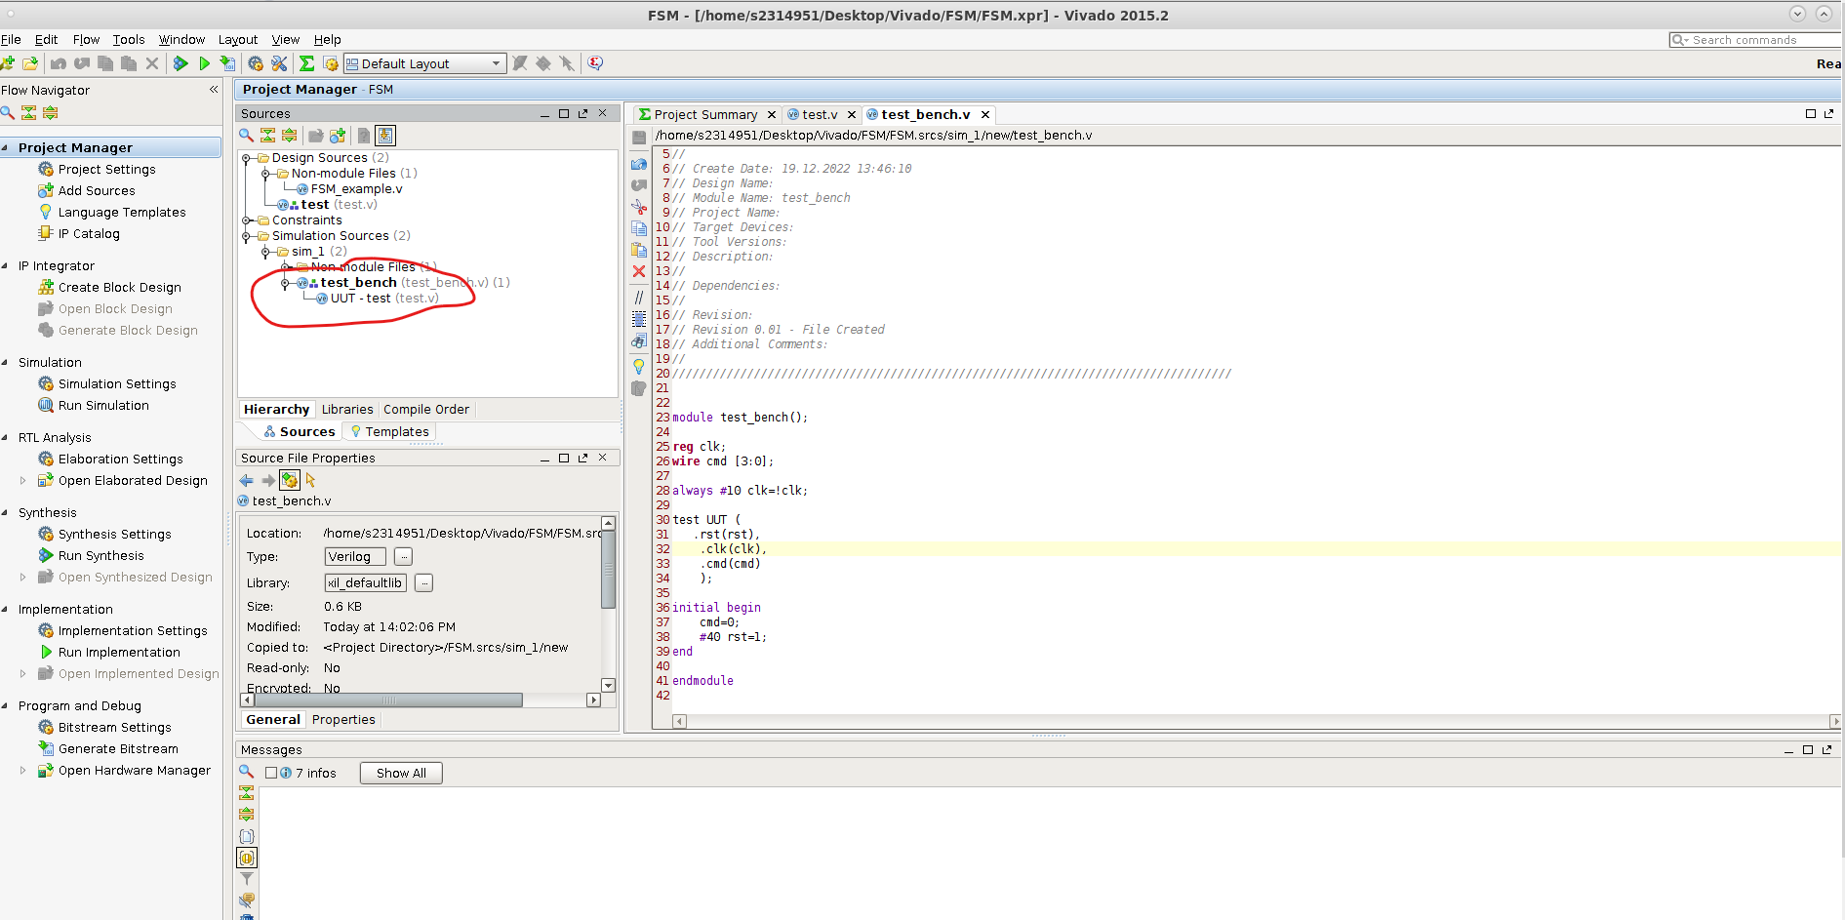This screenshot has width=1845, height=920.
Task: Click Collapse All in Sources panel toolbar
Action: (267, 136)
